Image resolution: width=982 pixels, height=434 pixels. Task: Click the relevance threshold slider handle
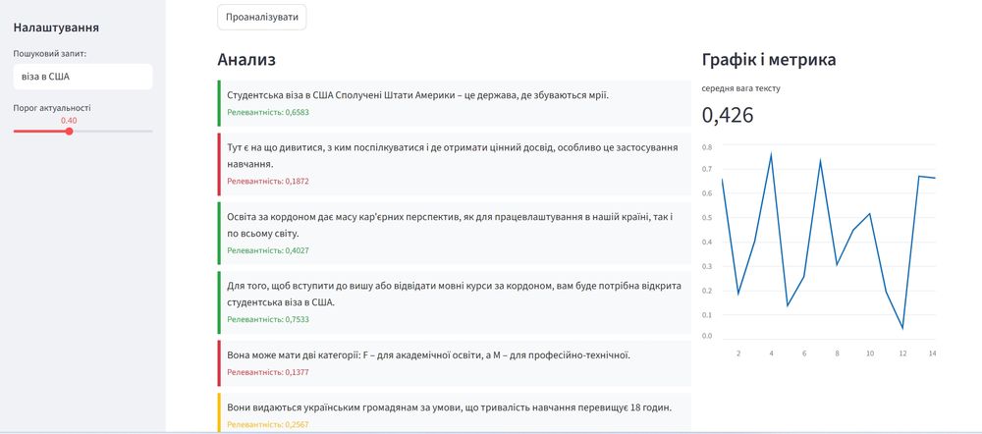[x=69, y=131]
